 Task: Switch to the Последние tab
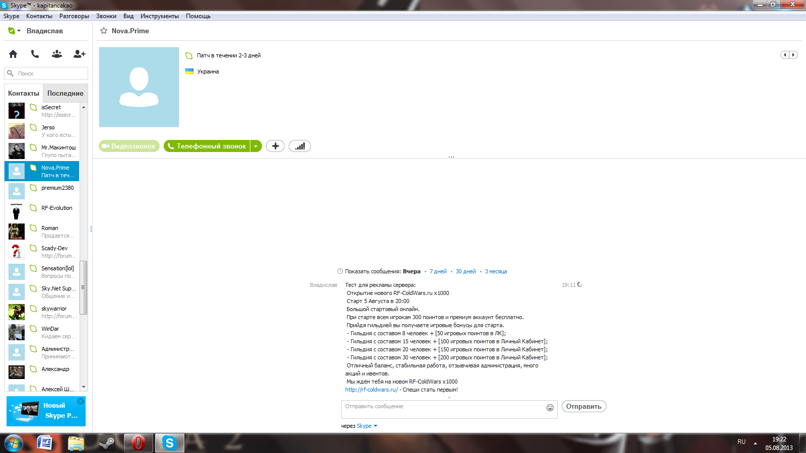pyautogui.click(x=65, y=93)
